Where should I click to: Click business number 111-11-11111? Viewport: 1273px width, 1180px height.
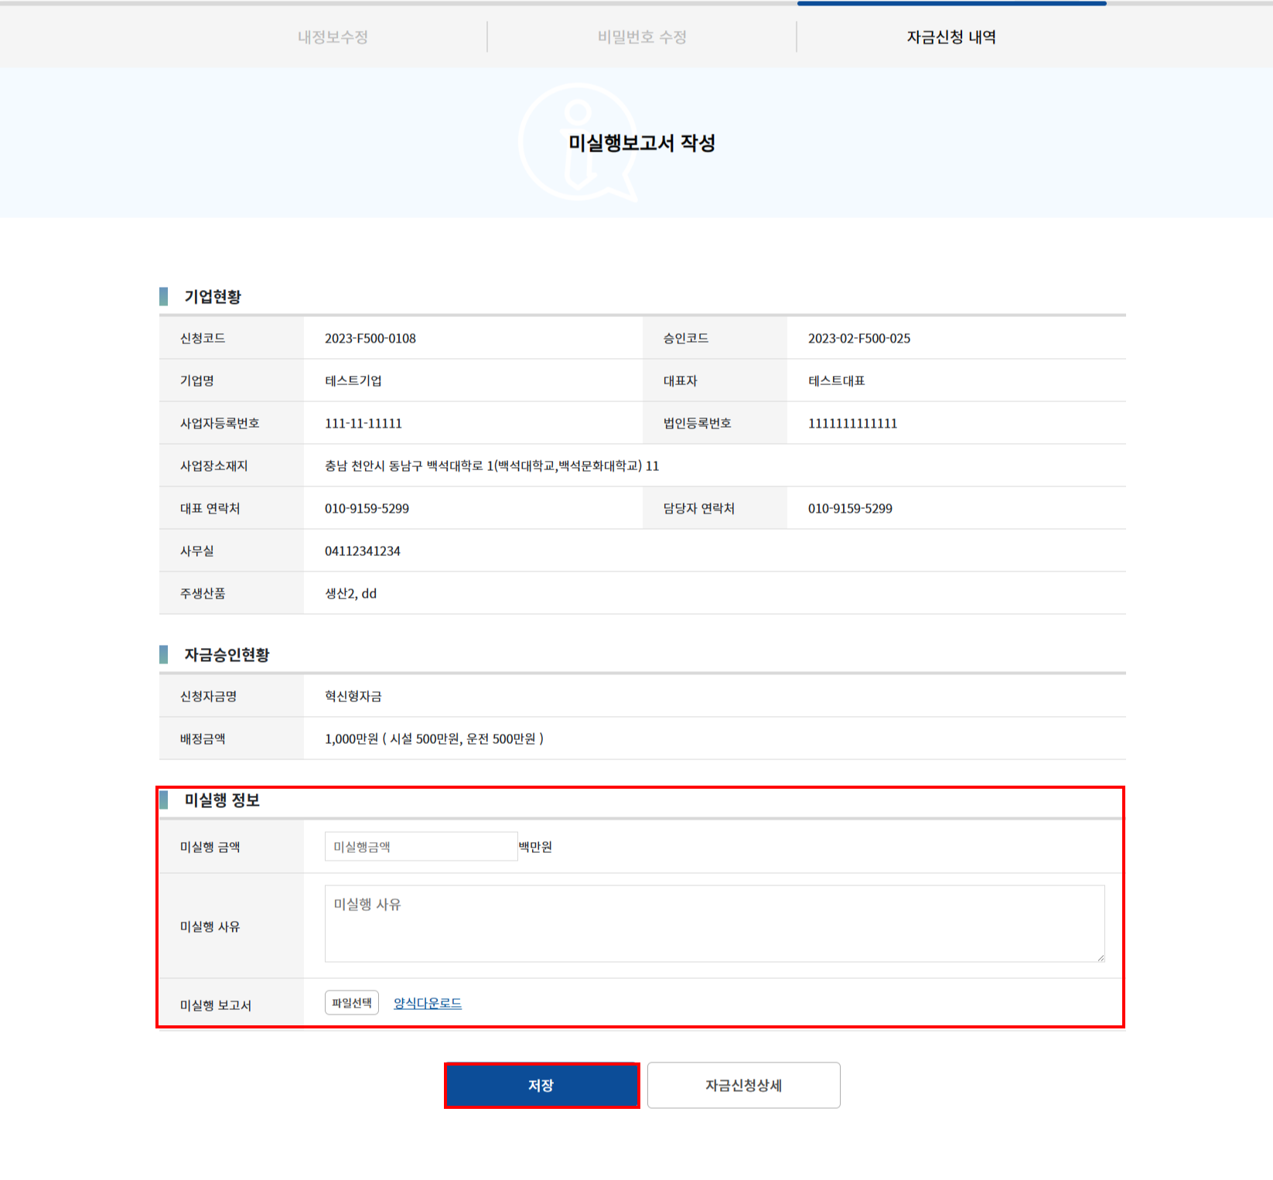point(363,424)
